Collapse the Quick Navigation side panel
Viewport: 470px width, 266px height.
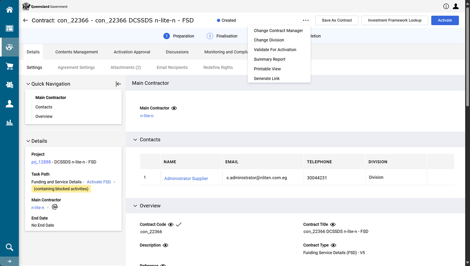click(118, 84)
